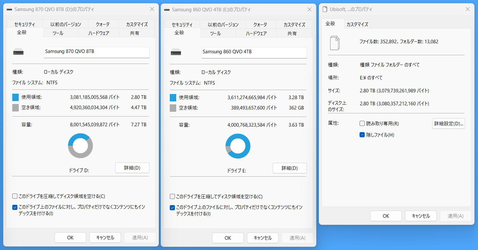Image resolution: width=478 pixels, height=250 pixels.
Task: Switch to ハードウェア tab in D: window
Action: tap(99, 33)
